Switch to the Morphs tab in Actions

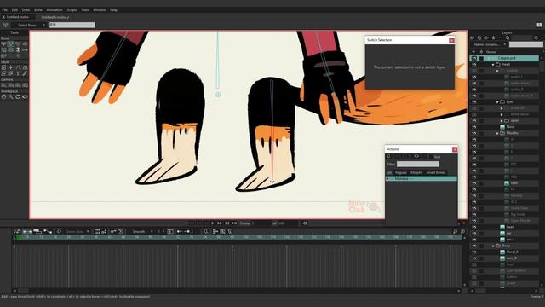click(416, 172)
